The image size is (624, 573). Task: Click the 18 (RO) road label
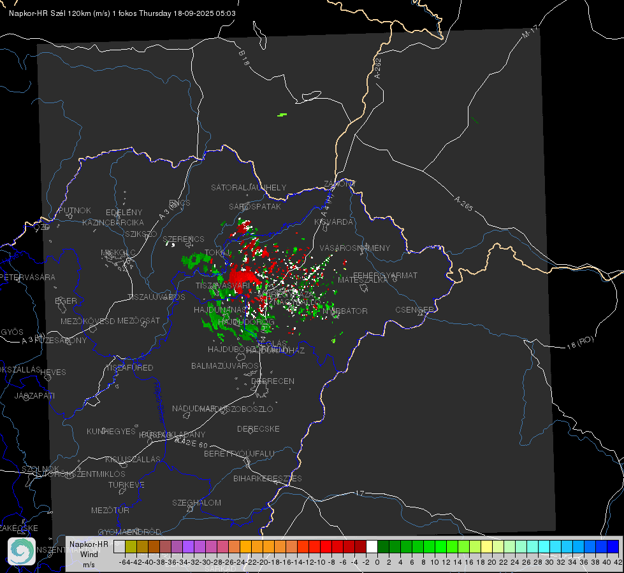(x=580, y=343)
